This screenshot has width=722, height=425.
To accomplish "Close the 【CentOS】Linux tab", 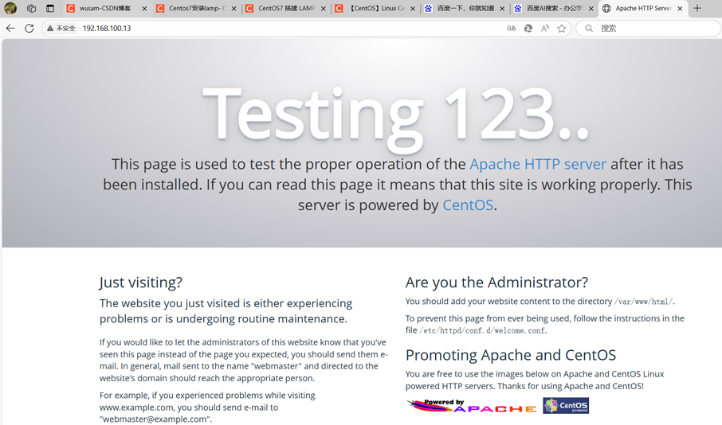I will [413, 8].
